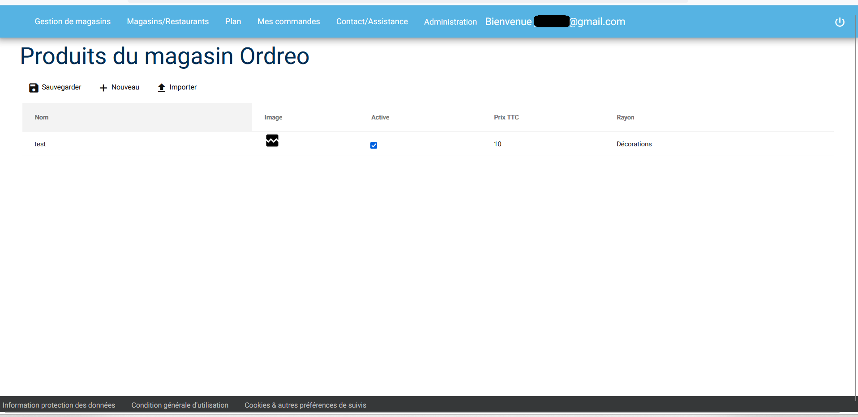Open Contact/Assistance page
This screenshot has height=417, width=858.
pyautogui.click(x=372, y=21)
